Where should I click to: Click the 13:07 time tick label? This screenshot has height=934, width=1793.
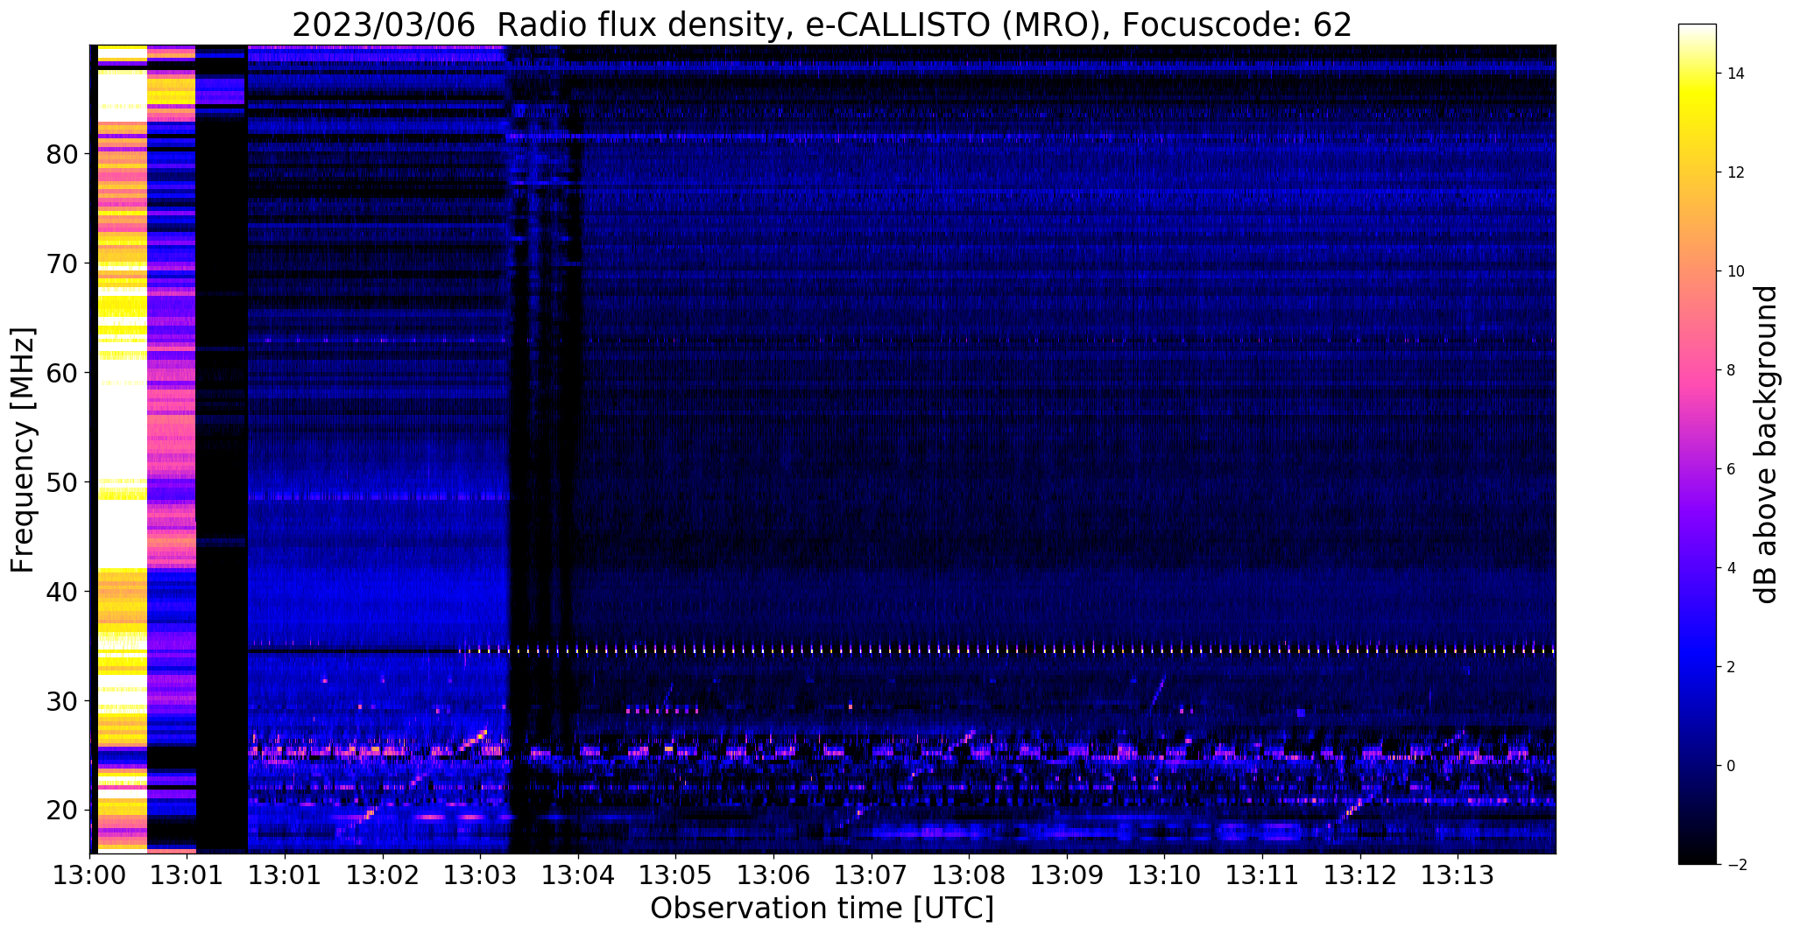[871, 875]
